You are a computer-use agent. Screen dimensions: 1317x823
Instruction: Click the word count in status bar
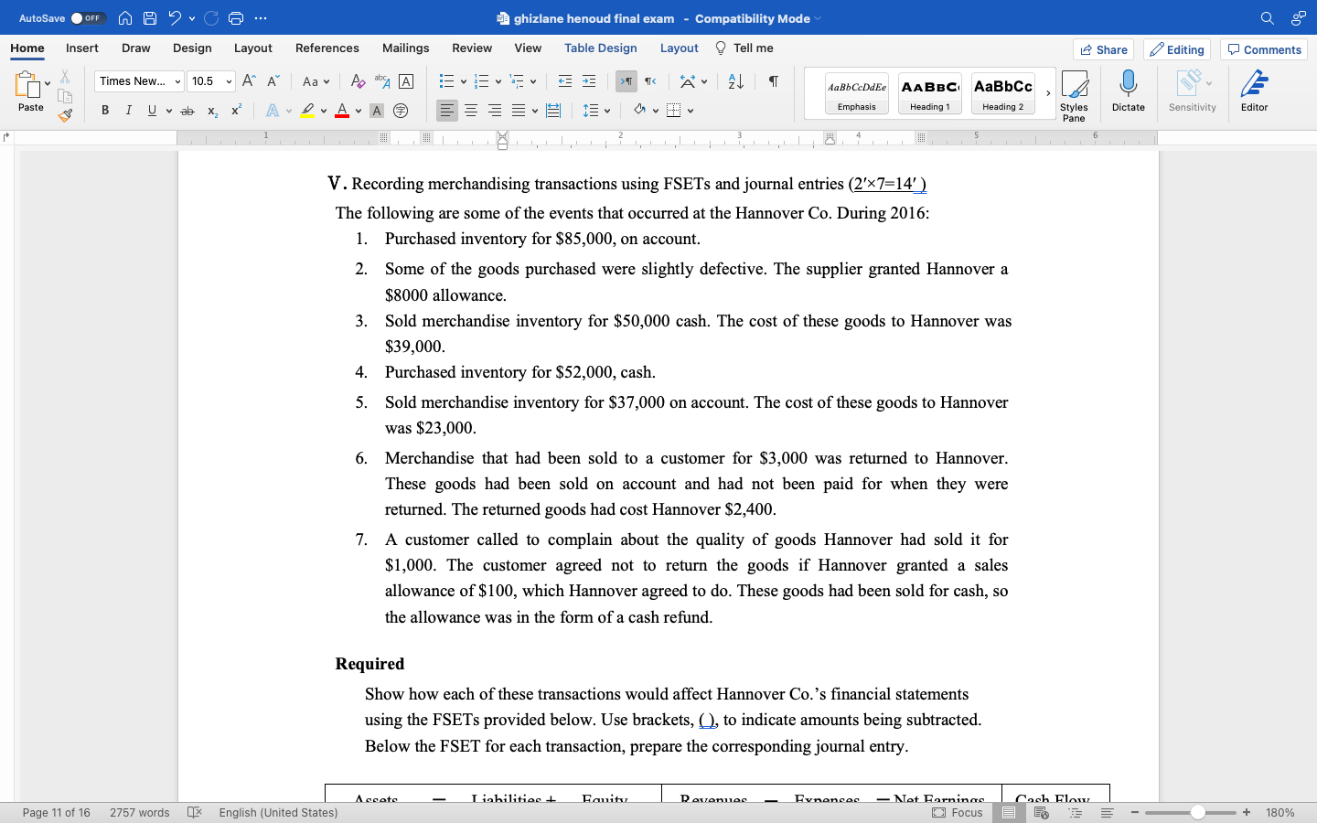pos(138,812)
